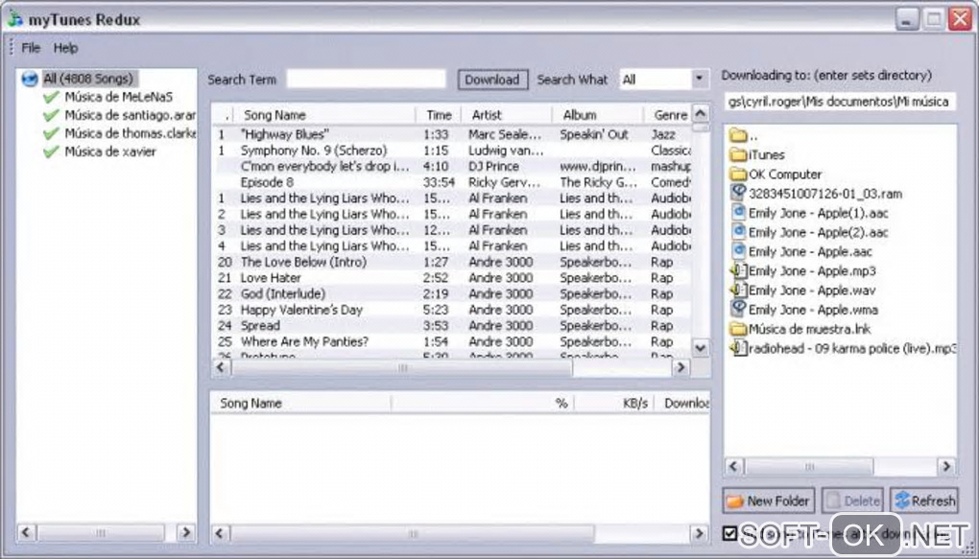Click checkmark icon beside Música de MeLeNaS
Viewport: 979px width, 559px height.
tap(51, 98)
